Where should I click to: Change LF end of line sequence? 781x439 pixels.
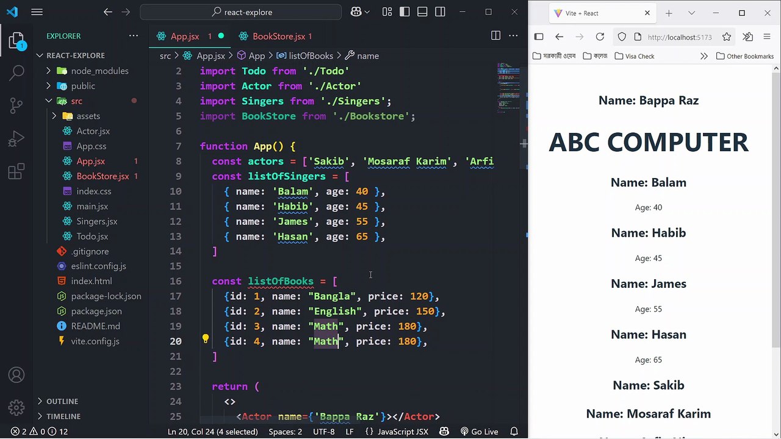point(350,432)
